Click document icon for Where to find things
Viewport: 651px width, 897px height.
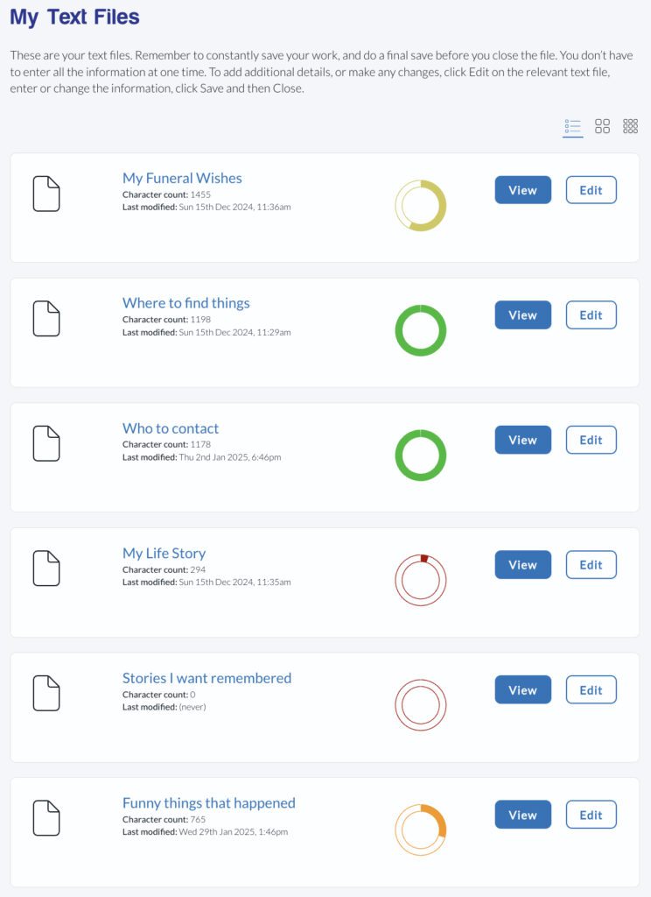pyautogui.click(x=46, y=319)
